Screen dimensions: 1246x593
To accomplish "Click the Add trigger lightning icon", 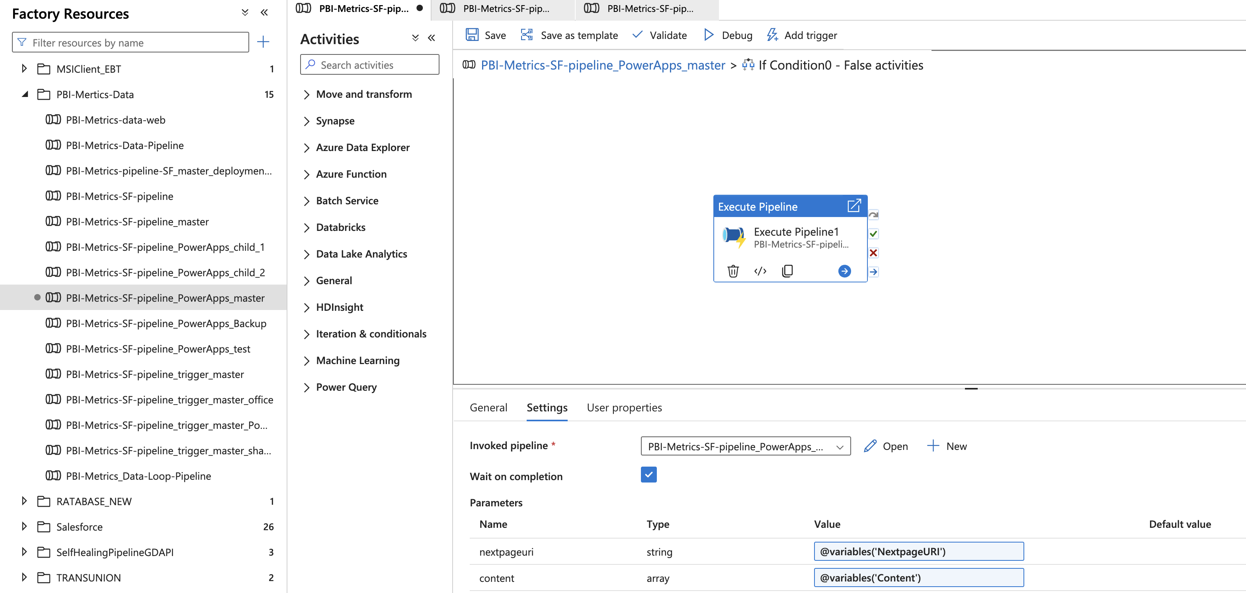I will coord(772,35).
